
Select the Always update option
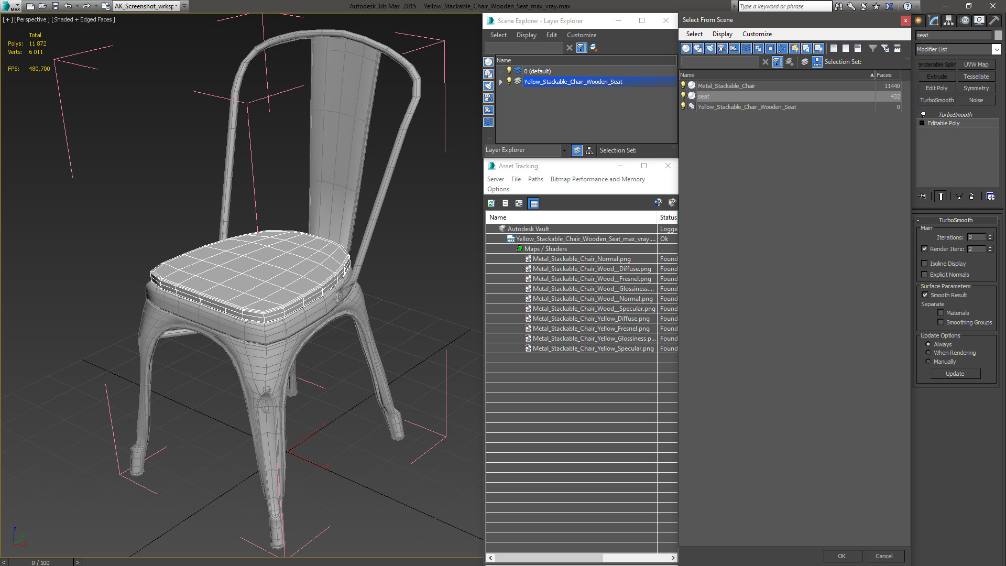[x=928, y=344]
